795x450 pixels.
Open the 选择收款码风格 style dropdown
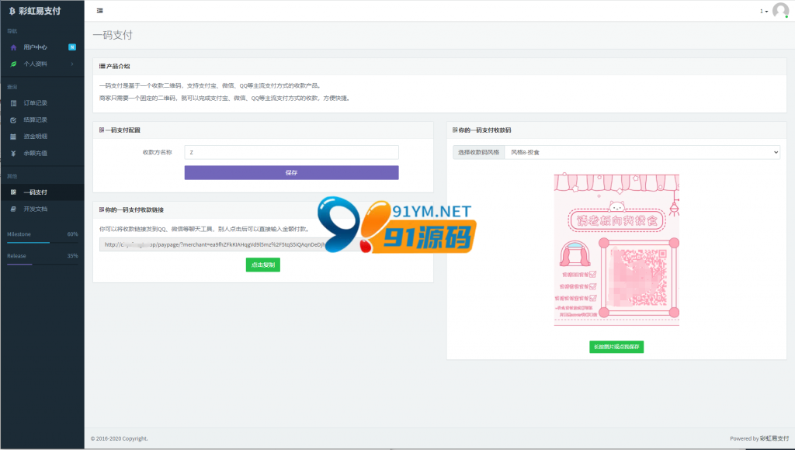(642, 152)
